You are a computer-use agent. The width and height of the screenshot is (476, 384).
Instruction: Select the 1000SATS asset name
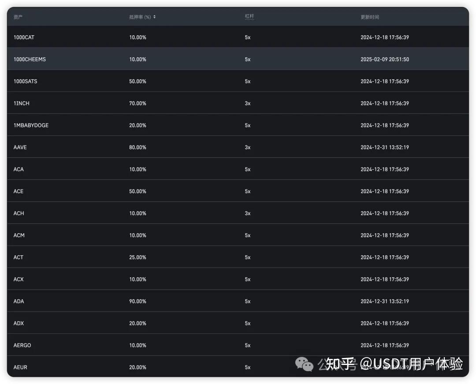[26, 82]
